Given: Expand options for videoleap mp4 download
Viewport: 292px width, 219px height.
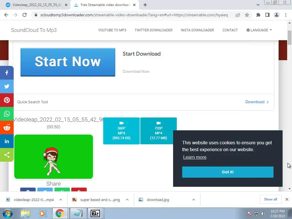Looking at the screenshot, I should 61,200.
